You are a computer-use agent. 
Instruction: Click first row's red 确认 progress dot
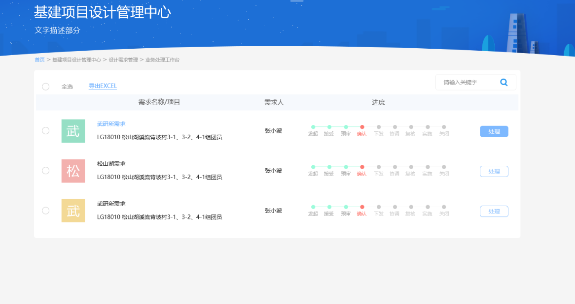point(362,127)
